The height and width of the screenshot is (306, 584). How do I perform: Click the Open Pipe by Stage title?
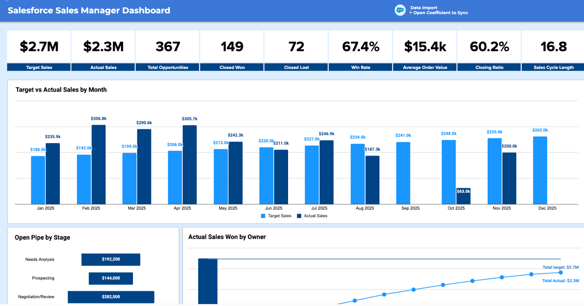42,237
